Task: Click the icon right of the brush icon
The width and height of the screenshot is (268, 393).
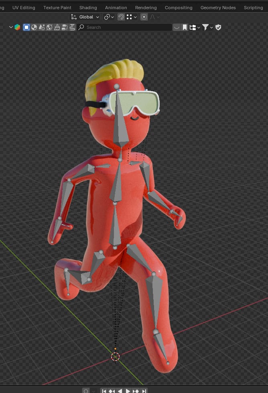Action: [65, 27]
